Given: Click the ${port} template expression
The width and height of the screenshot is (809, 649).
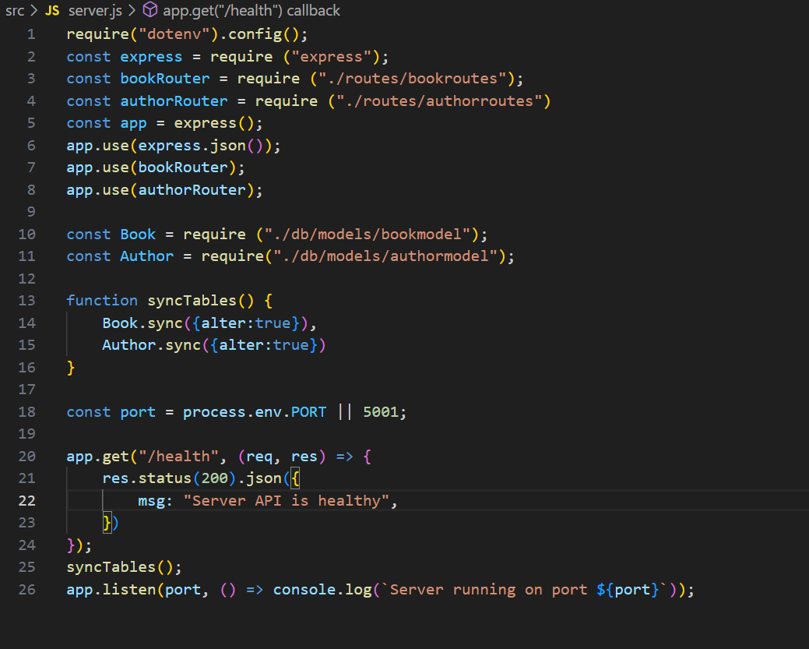Looking at the screenshot, I should click(628, 590).
